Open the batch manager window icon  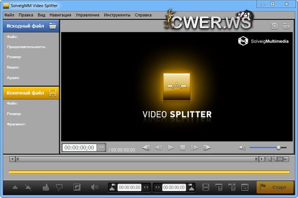tap(244, 188)
